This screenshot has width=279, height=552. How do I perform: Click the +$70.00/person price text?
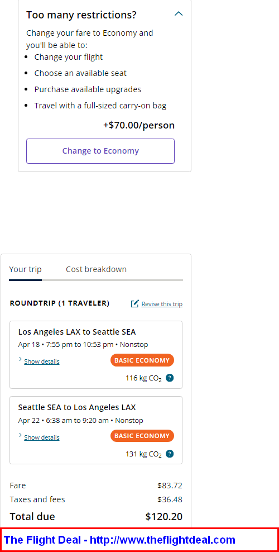[x=139, y=126]
